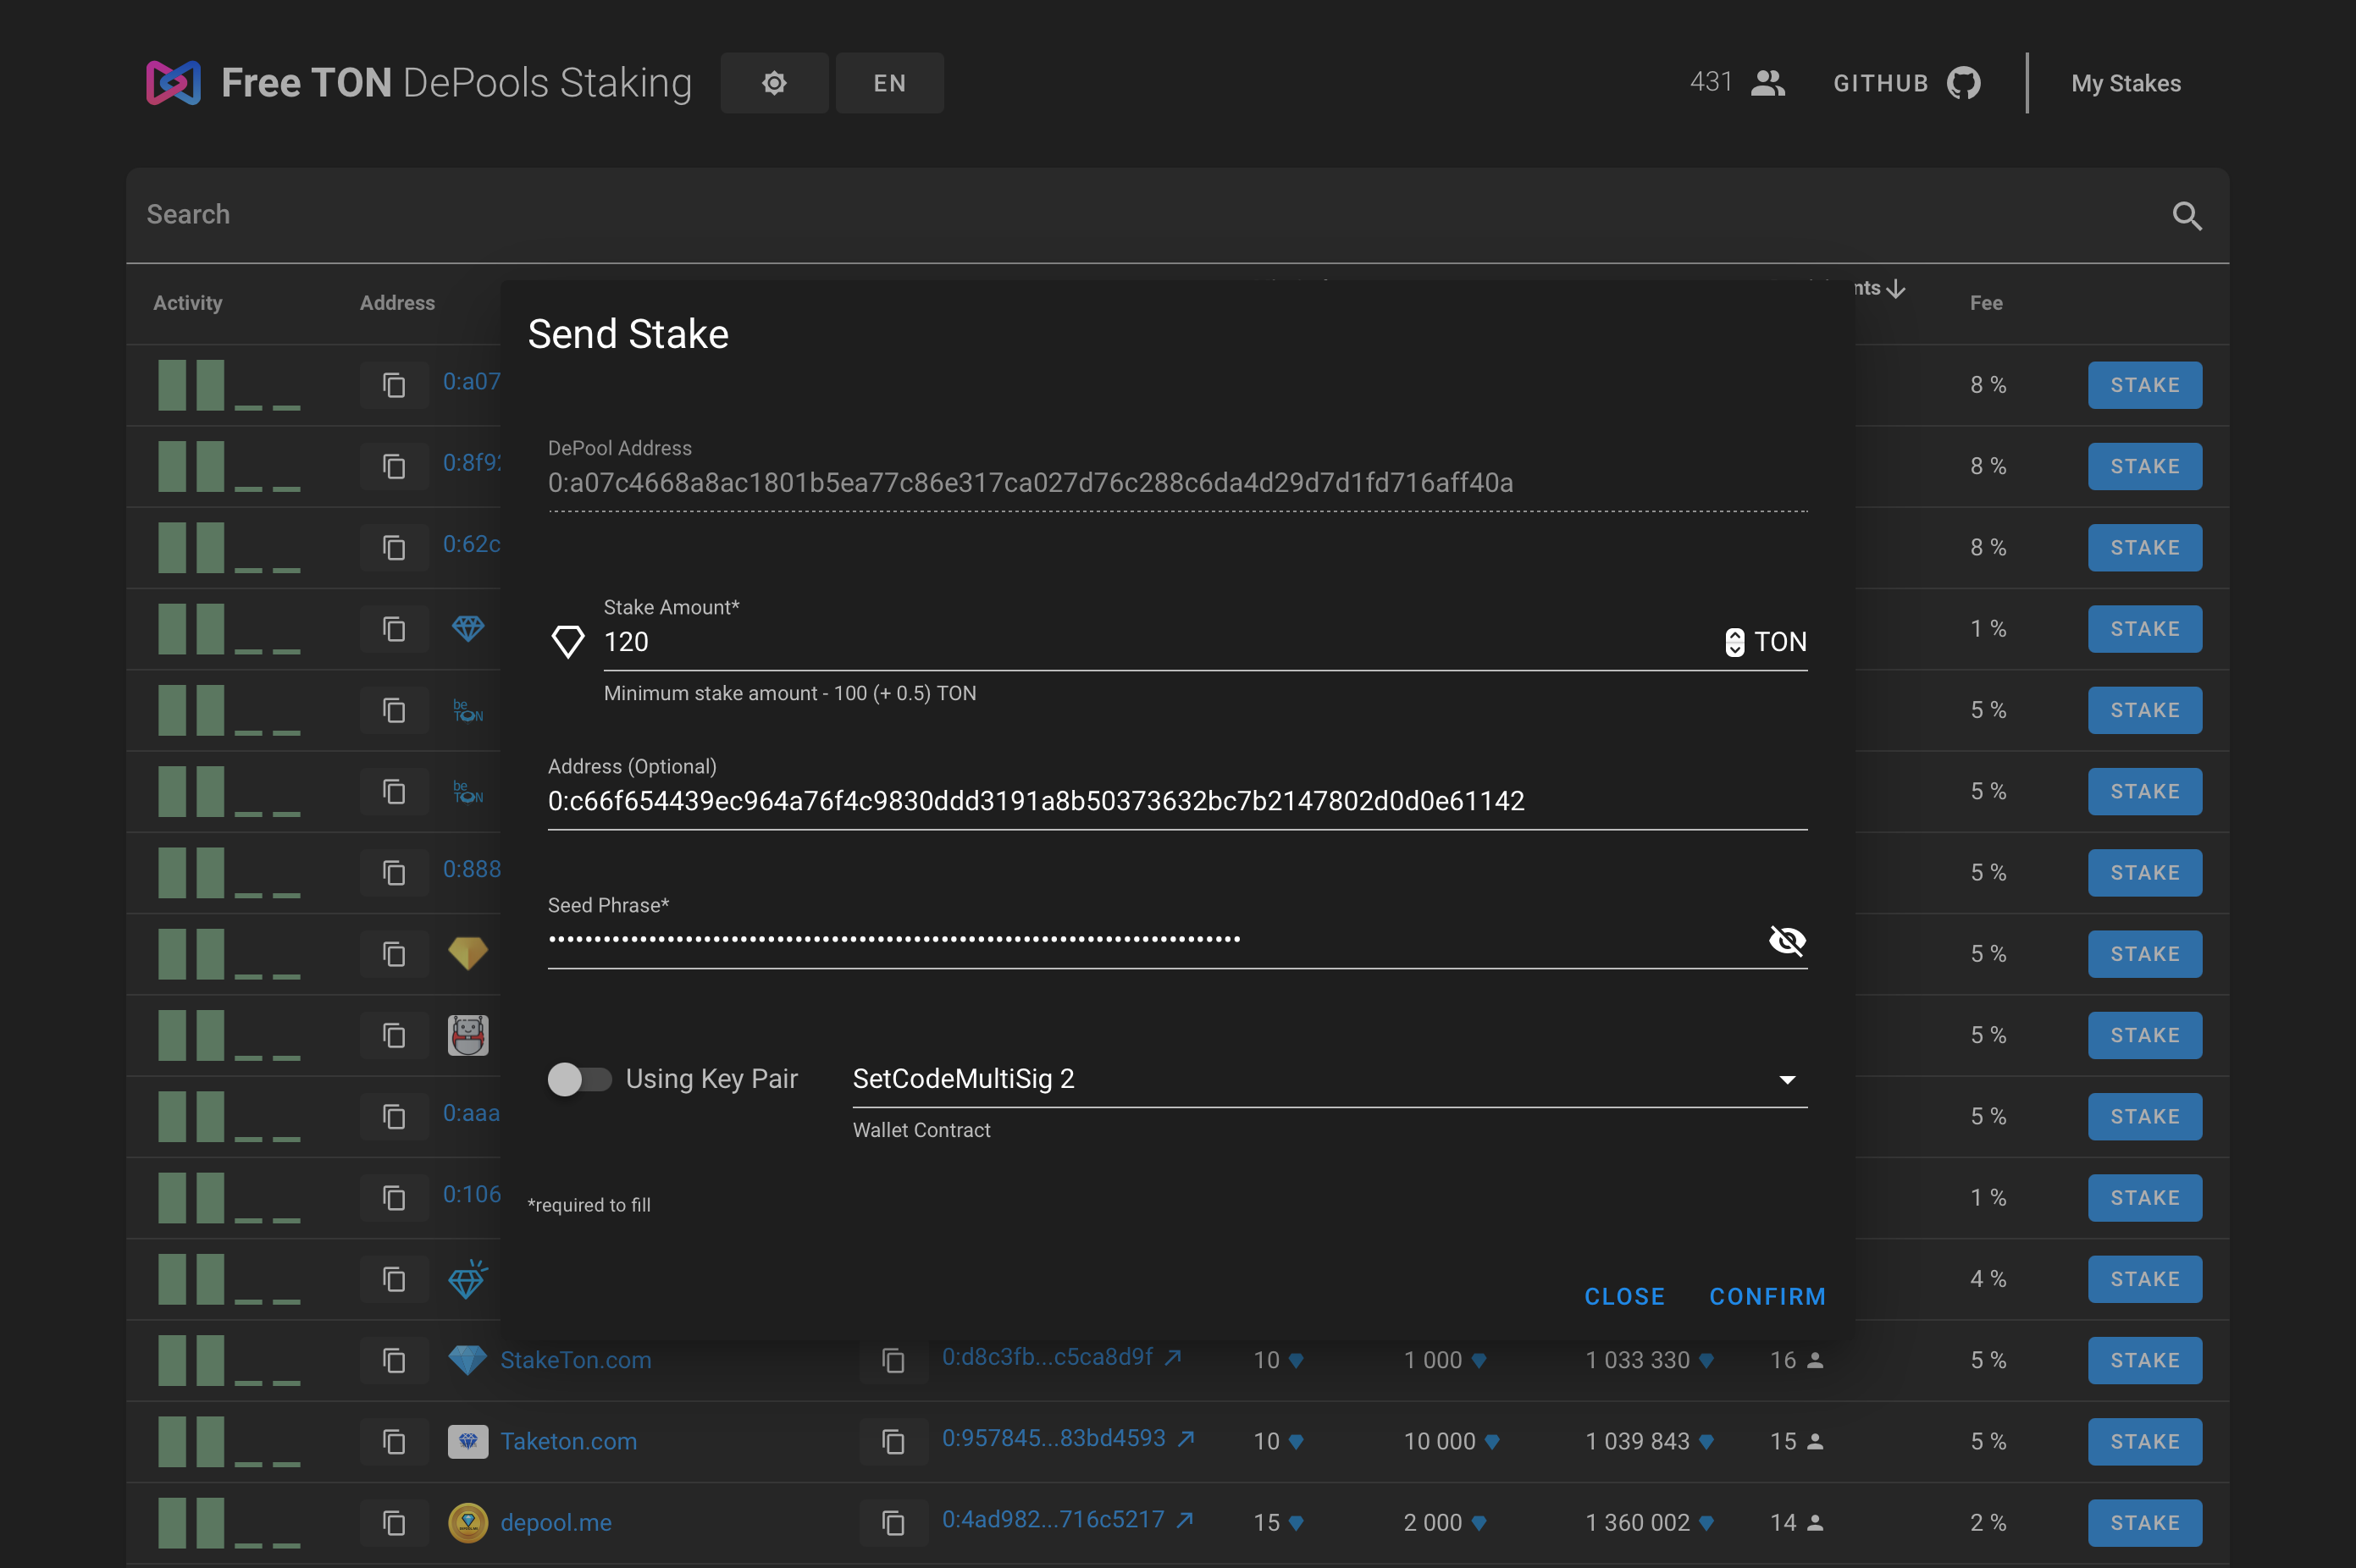Click CLOSE in the Send Stake dialog

click(1624, 1297)
